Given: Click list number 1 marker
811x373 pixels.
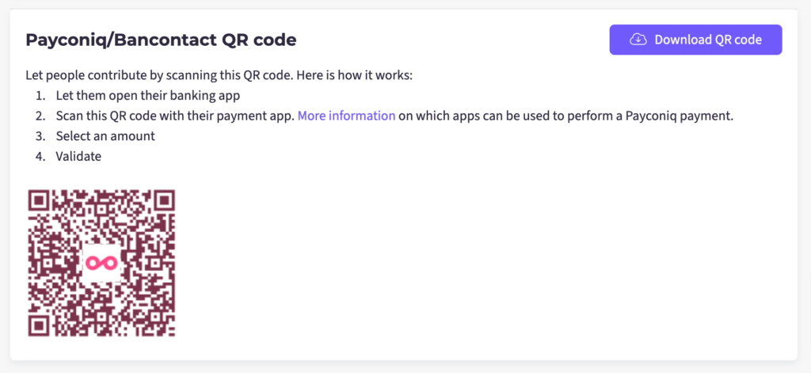Looking at the screenshot, I should [40, 96].
